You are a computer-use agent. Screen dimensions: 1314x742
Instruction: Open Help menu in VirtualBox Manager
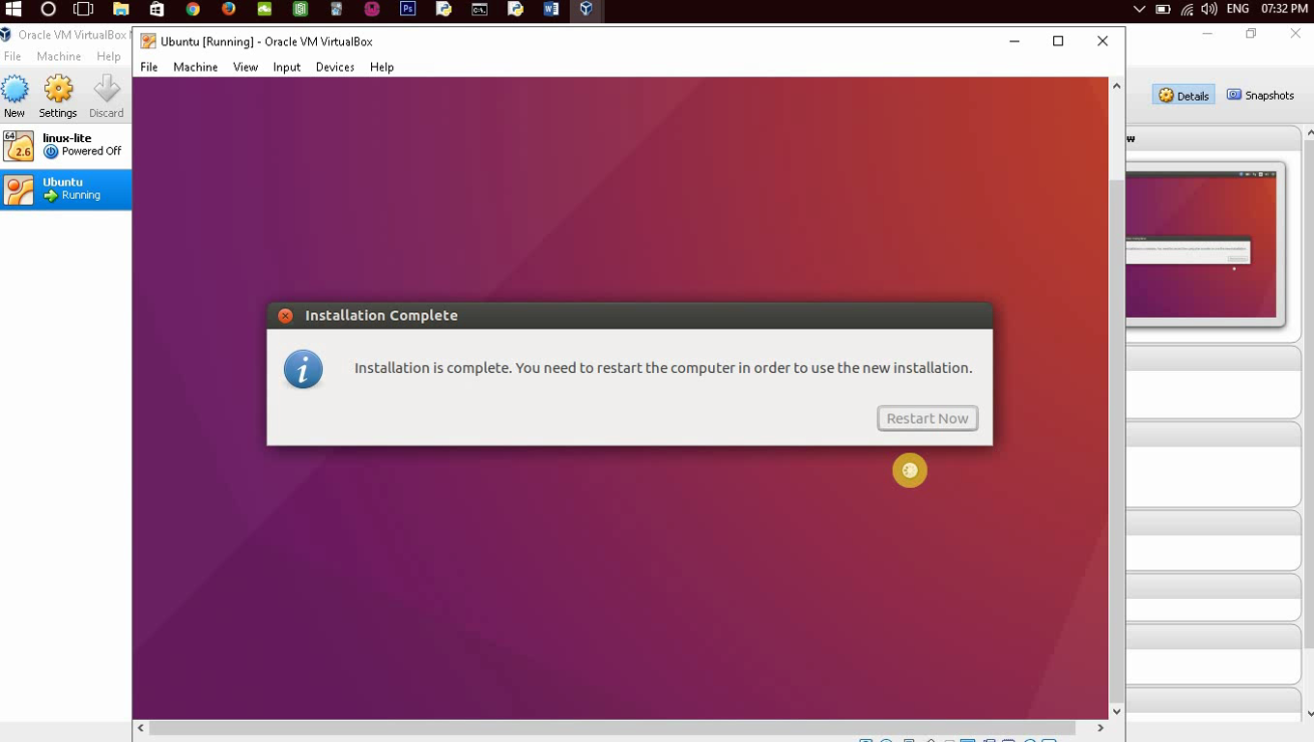pyautogui.click(x=108, y=56)
